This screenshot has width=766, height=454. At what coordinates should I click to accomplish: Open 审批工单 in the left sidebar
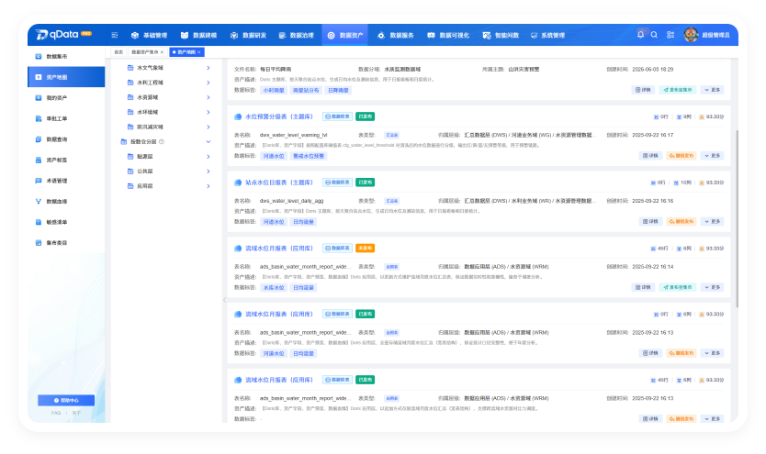[x=66, y=118]
